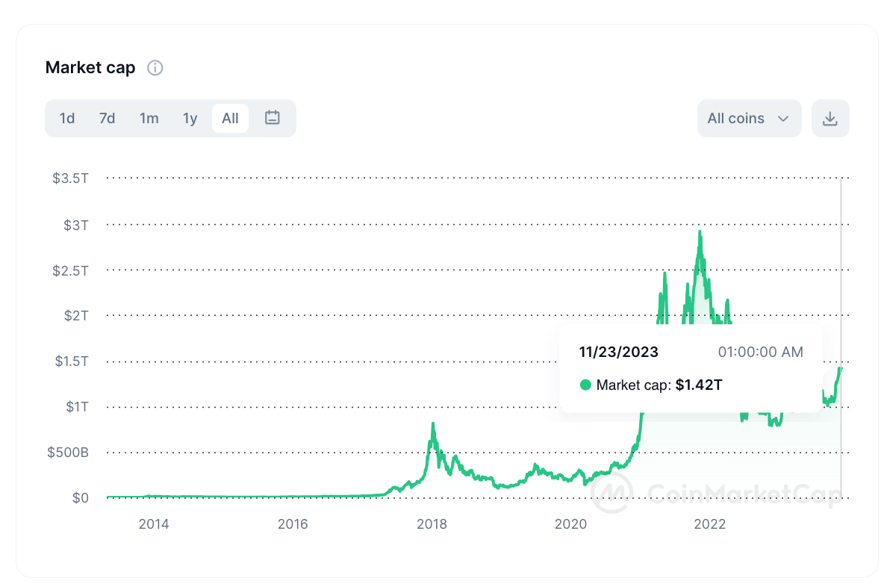
Task: Click the $1.42T tooltip value
Action: (699, 385)
